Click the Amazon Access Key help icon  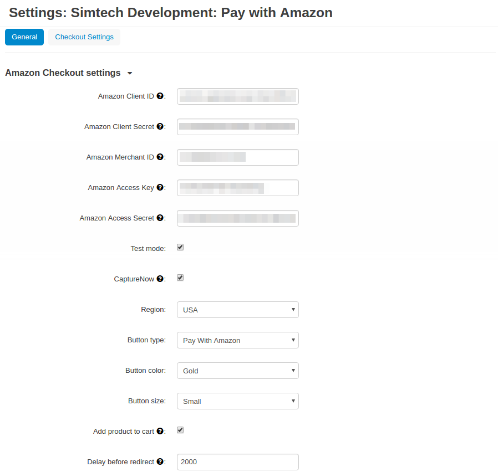(x=160, y=187)
